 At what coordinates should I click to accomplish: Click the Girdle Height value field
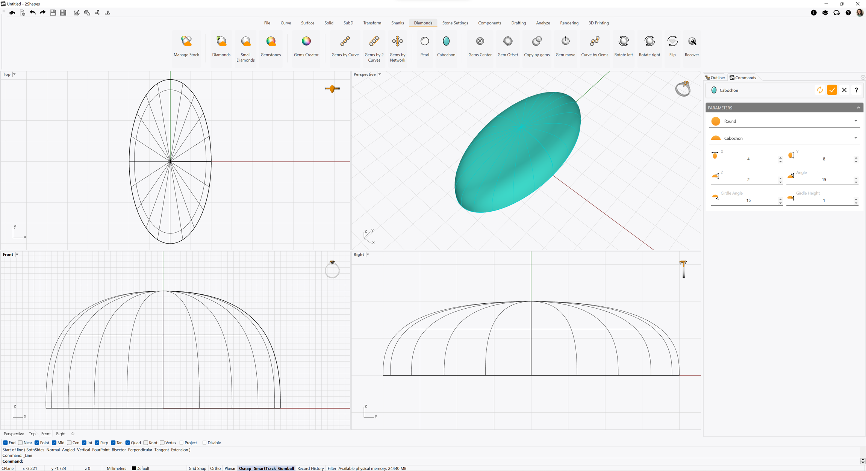tap(823, 200)
